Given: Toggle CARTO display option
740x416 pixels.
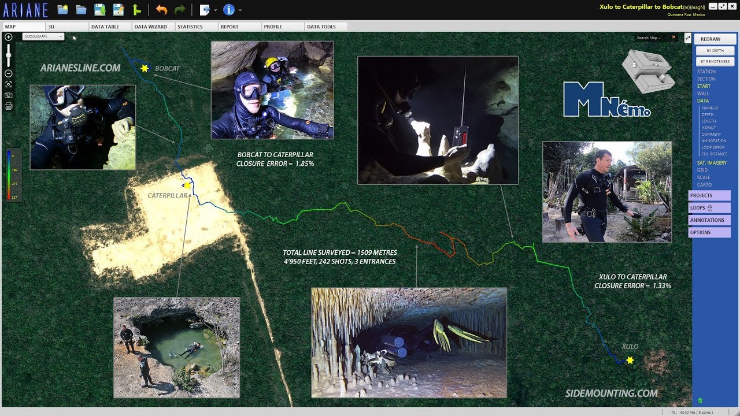Looking at the screenshot, I should [x=704, y=184].
